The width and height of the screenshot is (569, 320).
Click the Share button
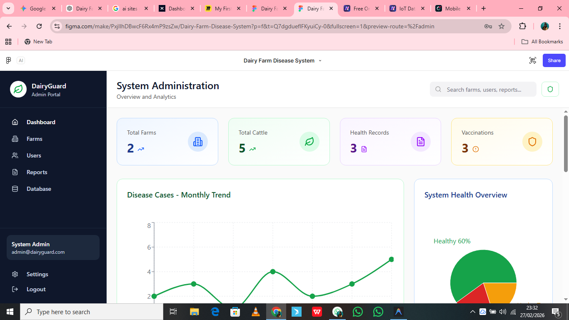click(554, 60)
